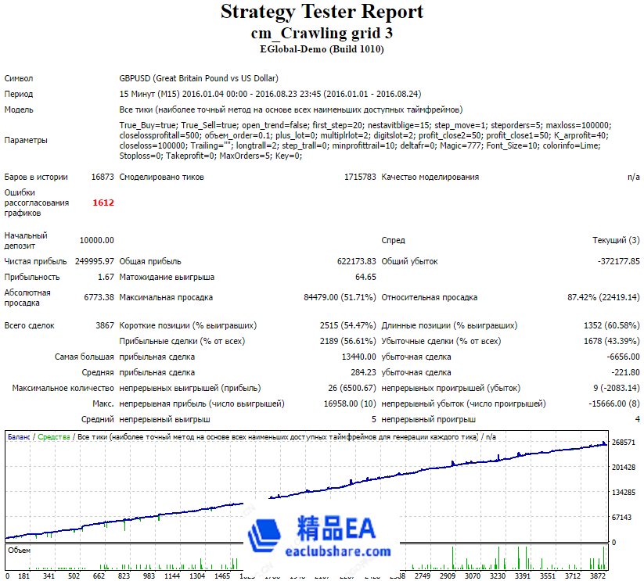Click the Strategy Tester Report title
Image resolution: width=644 pixels, height=581 pixels.
click(322, 12)
